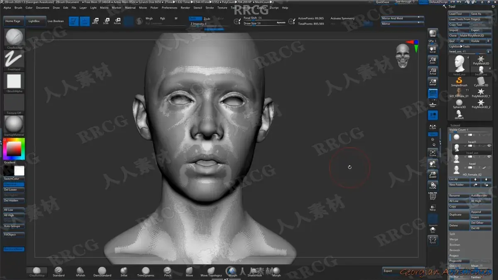498x280 pixels.
Task: Open the Preferences menu
Action: point(169,7)
